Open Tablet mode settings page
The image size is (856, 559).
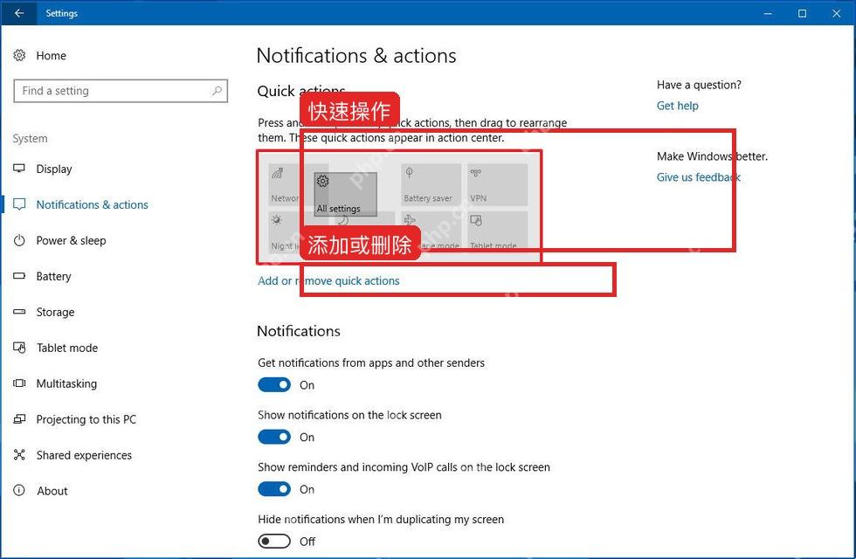[x=67, y=348]
